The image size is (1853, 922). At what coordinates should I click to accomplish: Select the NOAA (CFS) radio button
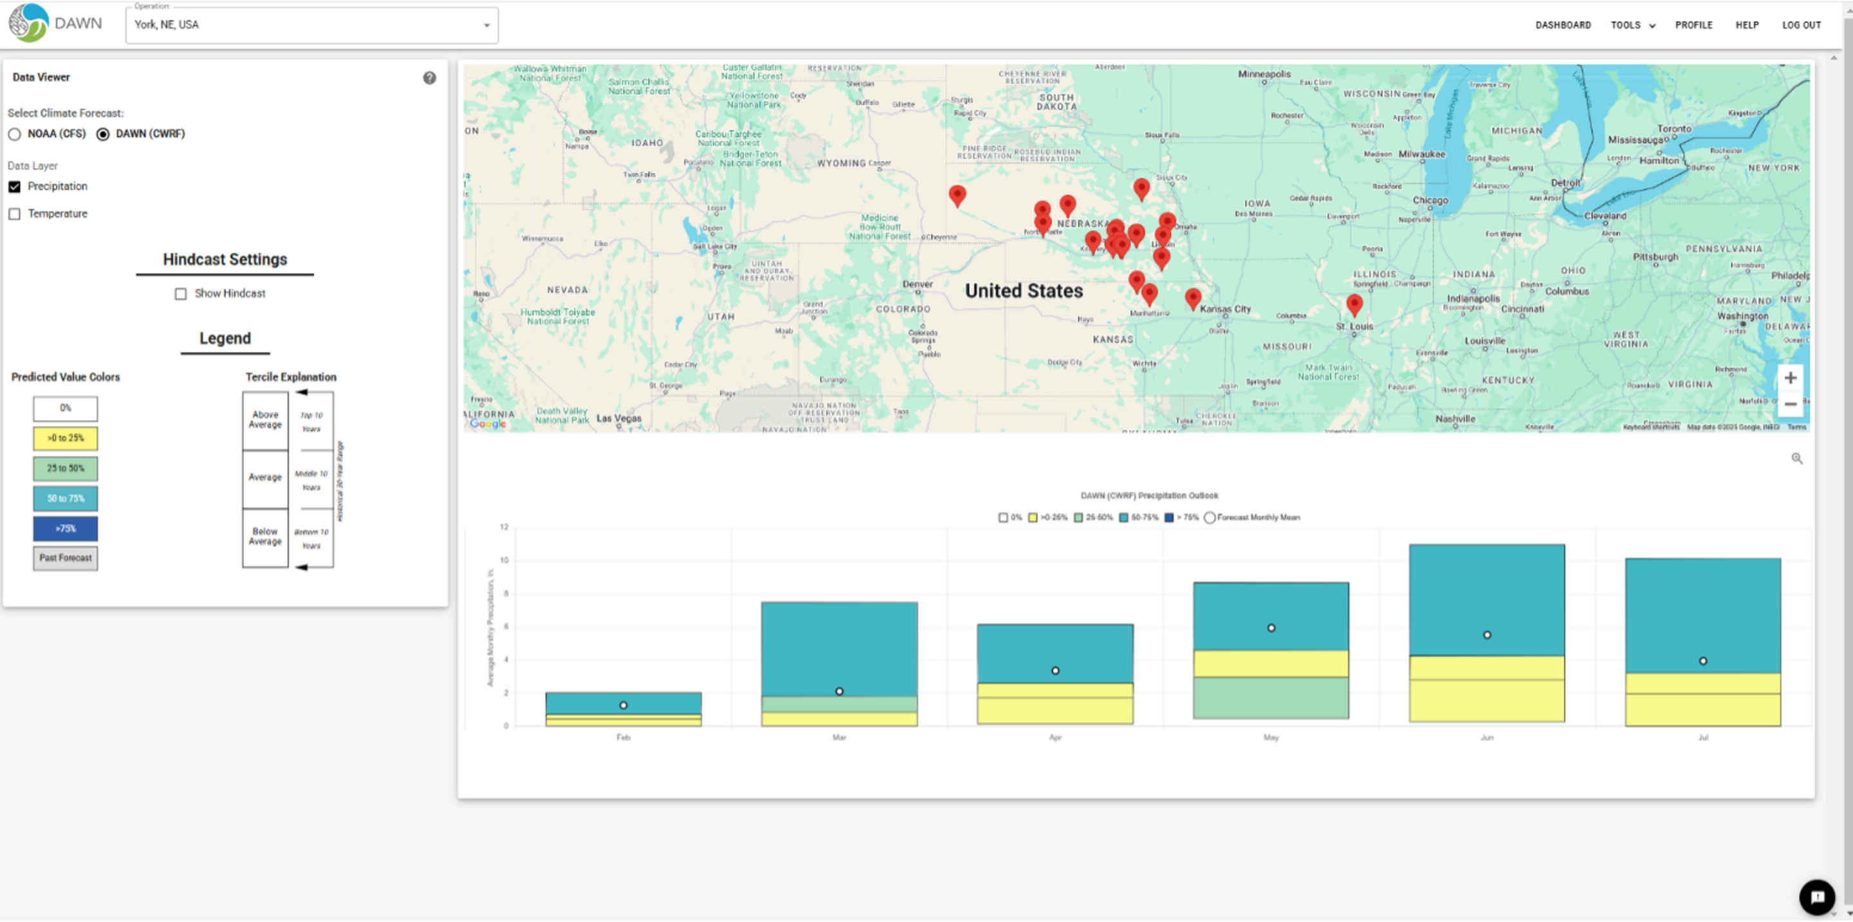14,134
